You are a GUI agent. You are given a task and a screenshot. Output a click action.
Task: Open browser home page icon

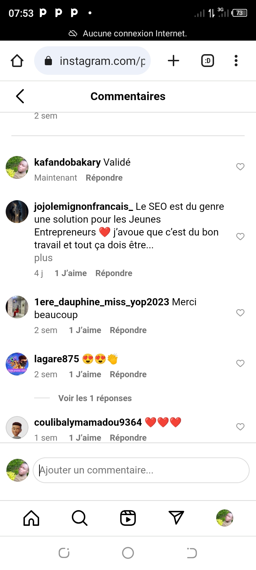pyautogui.click(x=17, y=61)
